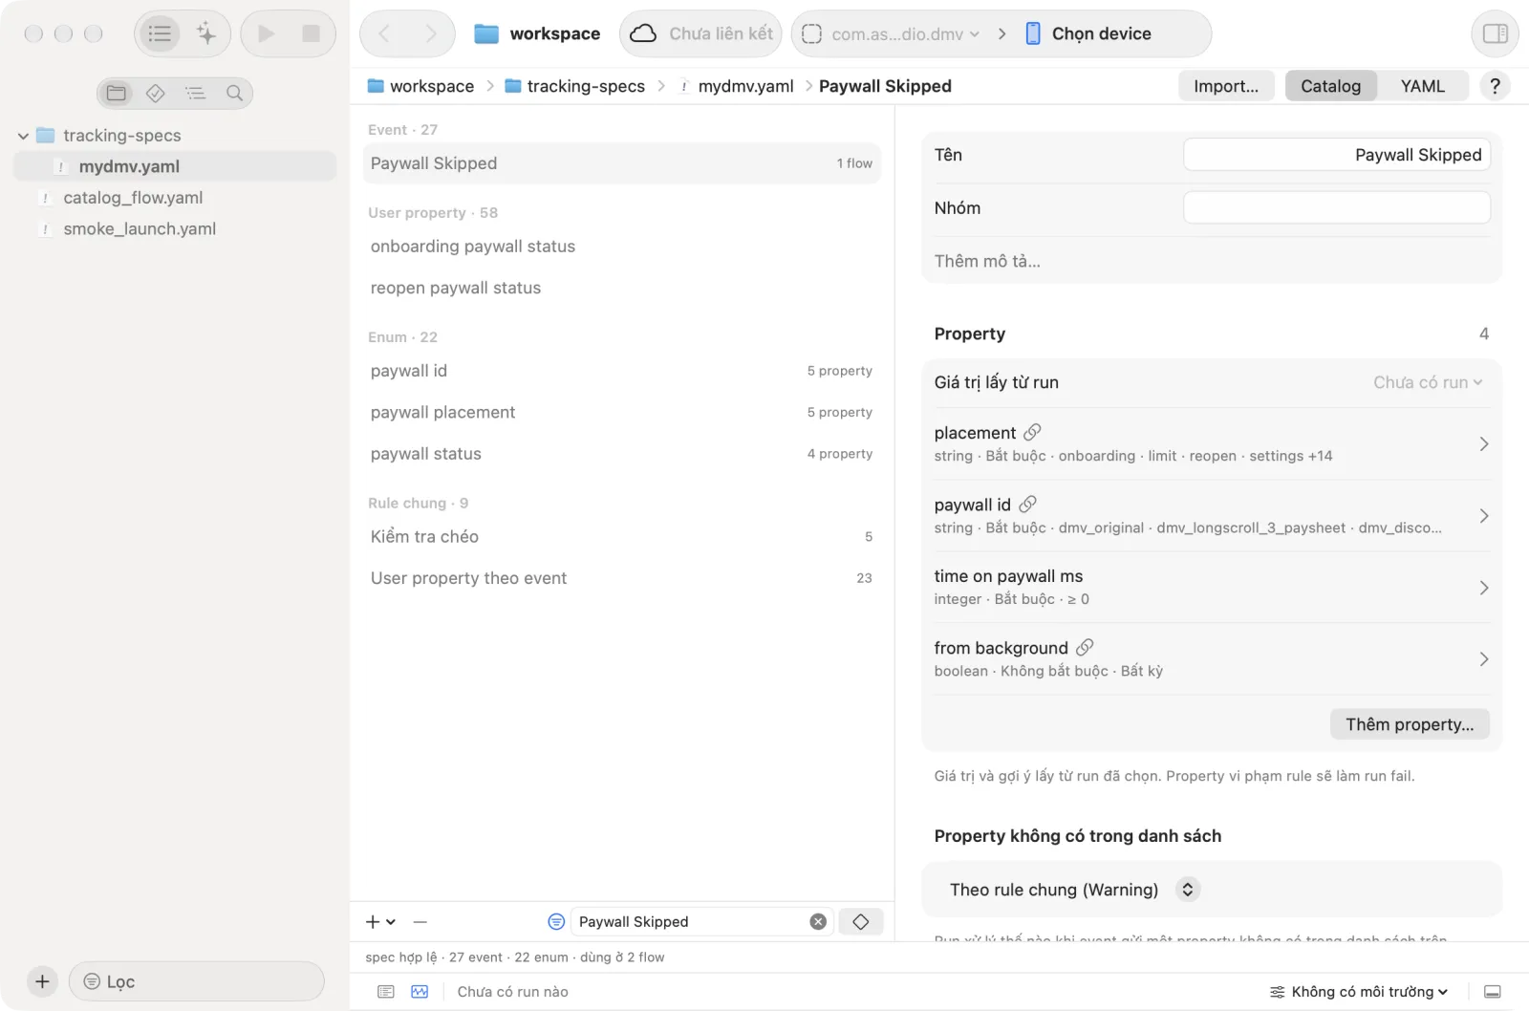Click the help question mark button

[1495, 86]
